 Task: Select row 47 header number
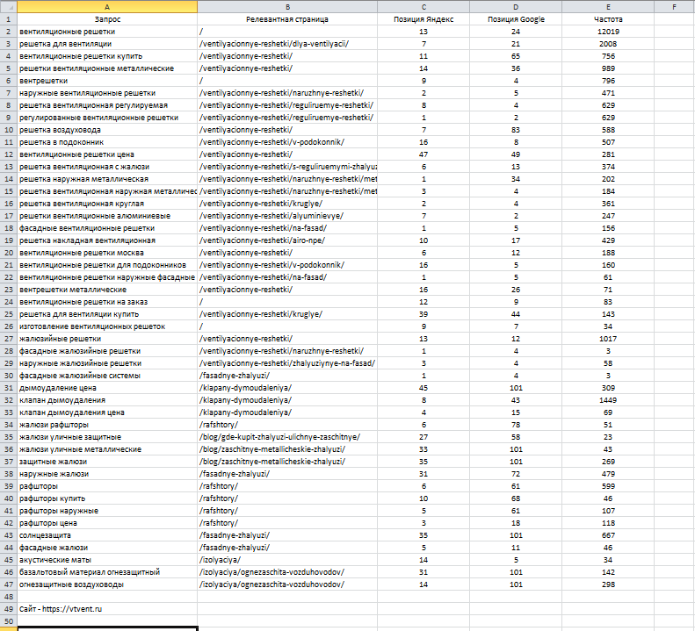click(x=9, y=584)
